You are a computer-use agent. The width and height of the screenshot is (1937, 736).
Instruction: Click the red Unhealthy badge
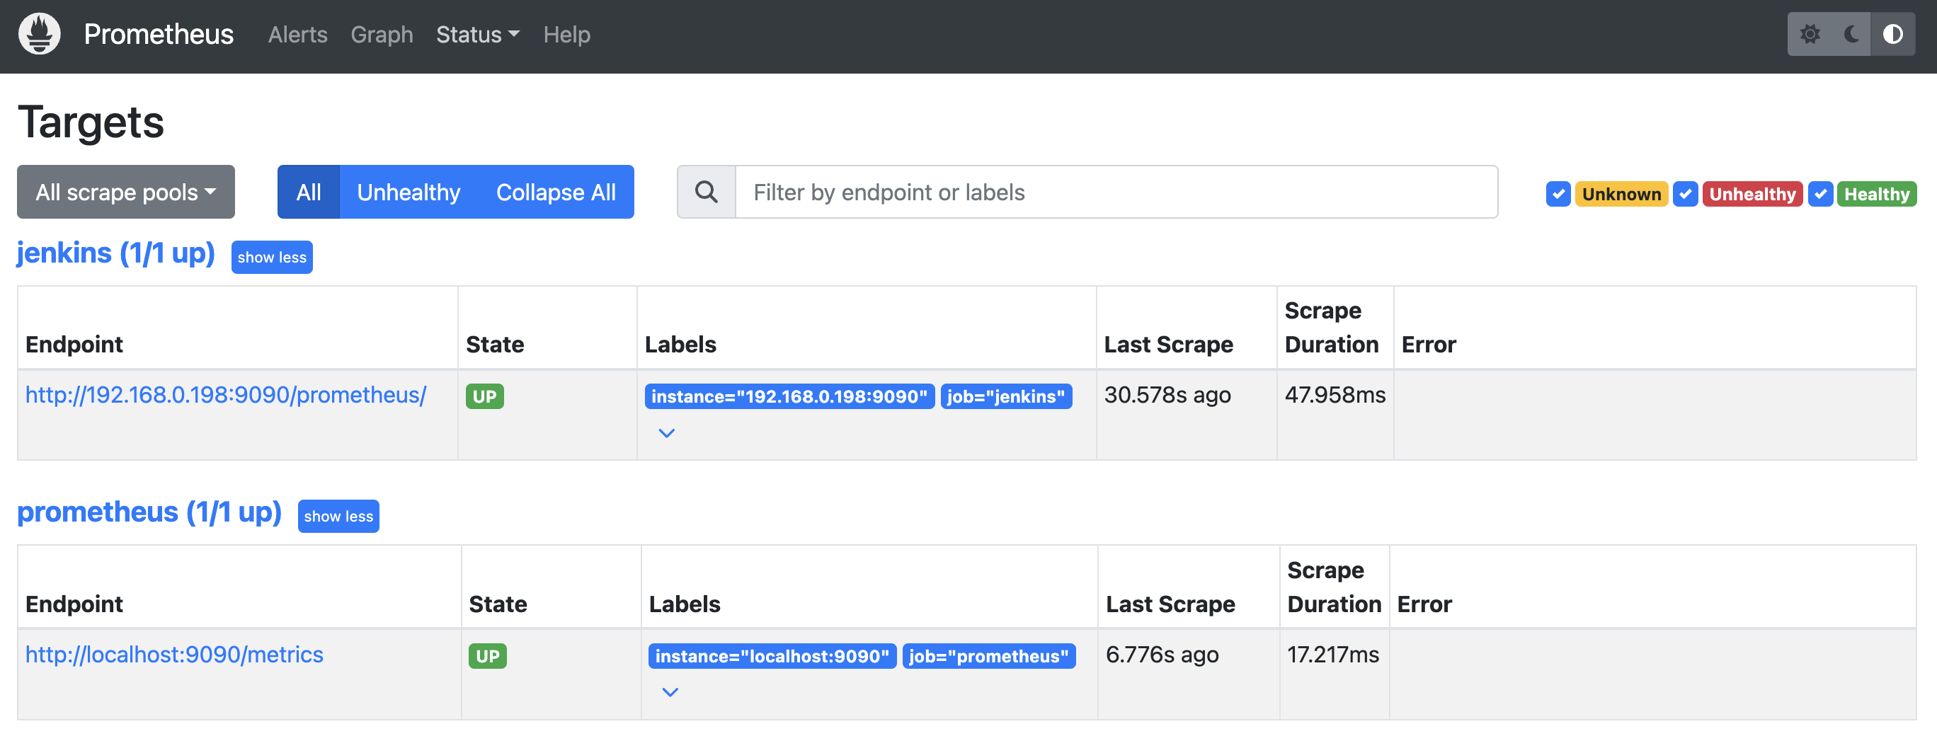(x=1752, y=194)
